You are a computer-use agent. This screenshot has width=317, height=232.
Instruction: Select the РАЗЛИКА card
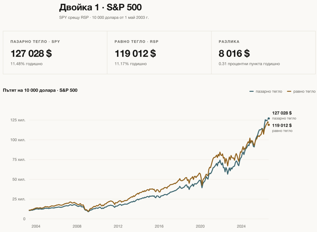coord(263,53)
